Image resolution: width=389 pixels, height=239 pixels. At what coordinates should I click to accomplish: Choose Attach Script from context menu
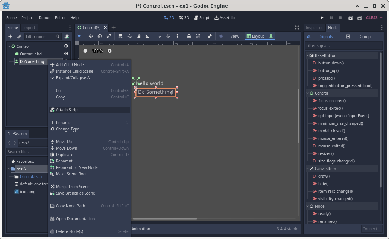[89, 110]
